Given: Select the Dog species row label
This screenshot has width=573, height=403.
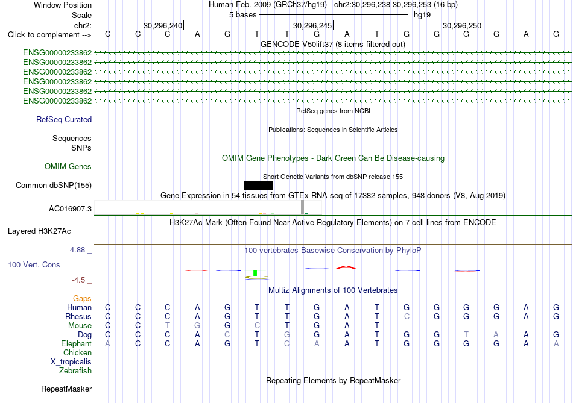Looking at the screenshot, I should [84, 335].
